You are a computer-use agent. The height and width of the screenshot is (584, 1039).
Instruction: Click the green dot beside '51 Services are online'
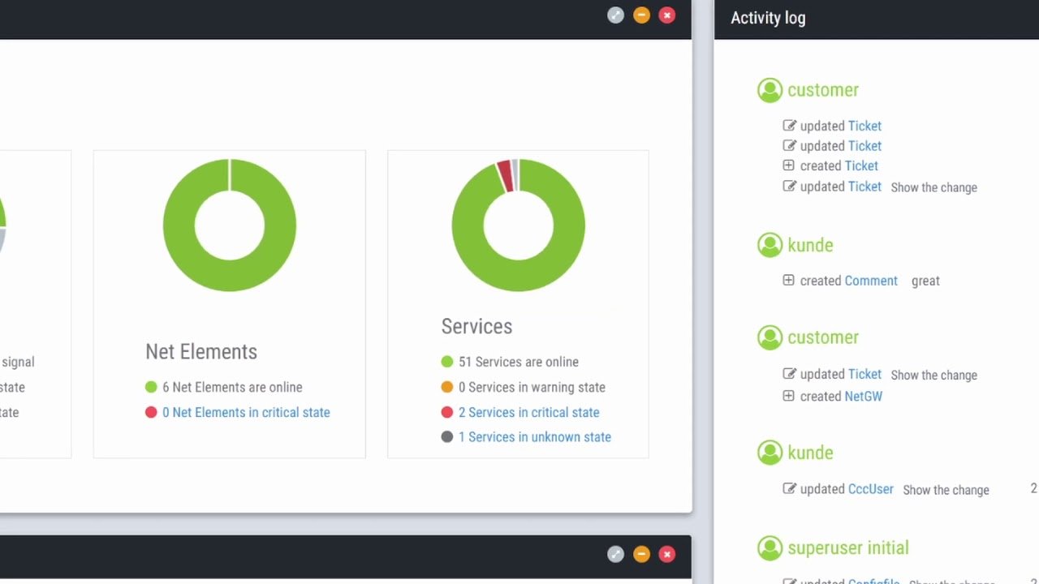(x=446, y=362)
